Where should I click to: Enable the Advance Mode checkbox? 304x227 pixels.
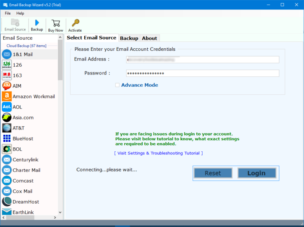(117, 85)
